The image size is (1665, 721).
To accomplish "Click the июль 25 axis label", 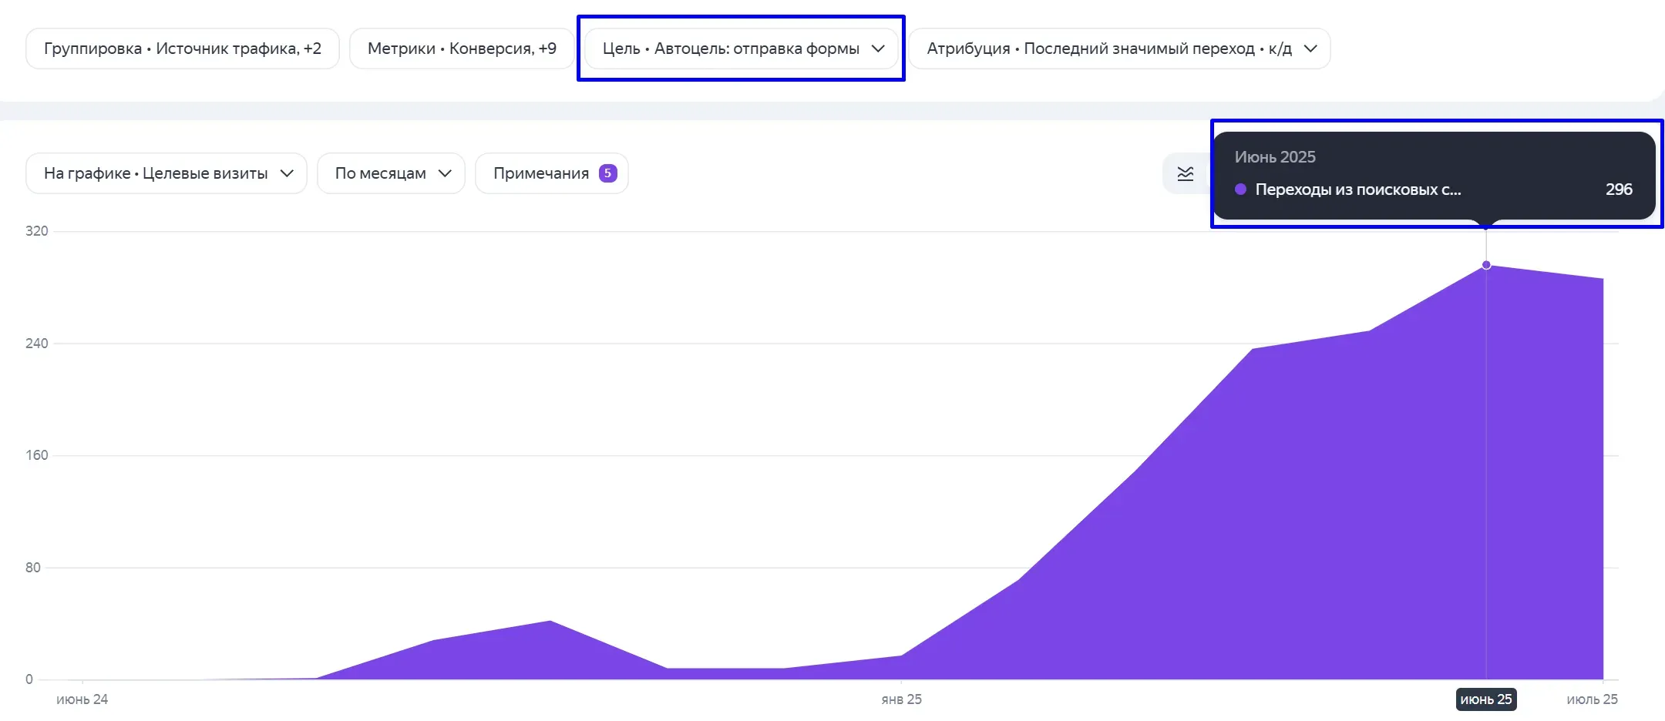I will [x=1592, y=699].
